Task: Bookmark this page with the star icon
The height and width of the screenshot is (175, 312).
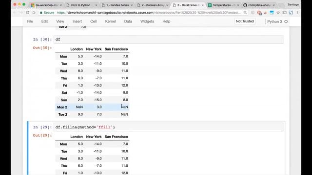Action: (x=278, y=13)
